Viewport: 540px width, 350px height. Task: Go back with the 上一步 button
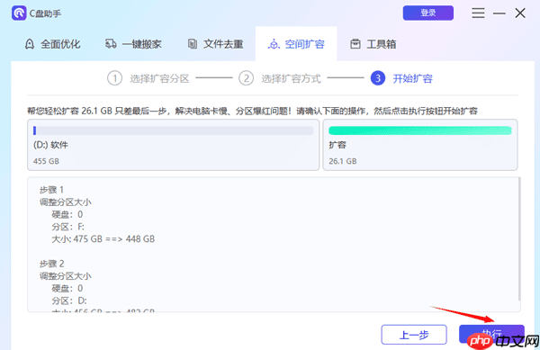coord(414,335)
